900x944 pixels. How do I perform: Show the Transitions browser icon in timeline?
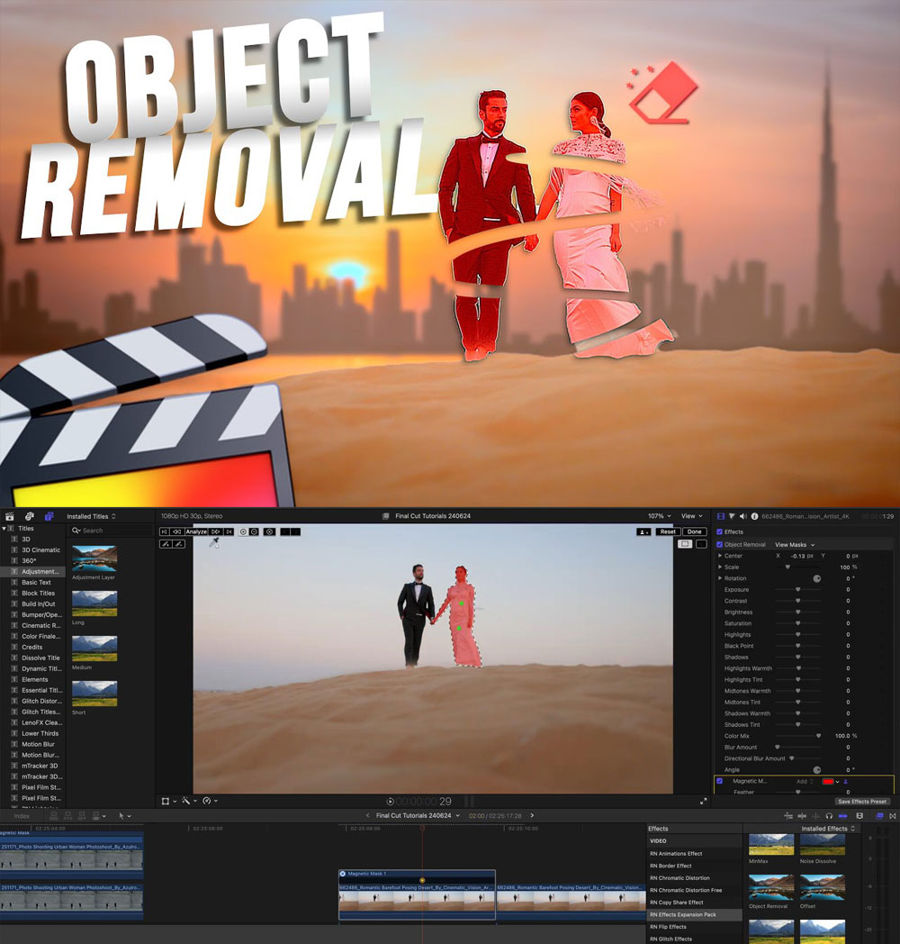tap(893, 816)
